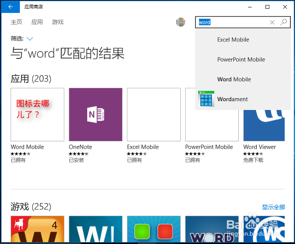Open the blank Word Mobile tile
The image size is (295, 244).
point(37,115)
